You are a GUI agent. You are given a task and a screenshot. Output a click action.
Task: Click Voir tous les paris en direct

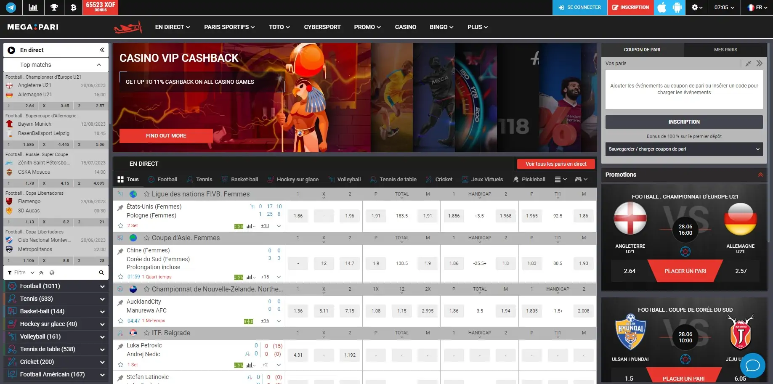[x=555, y=164]
